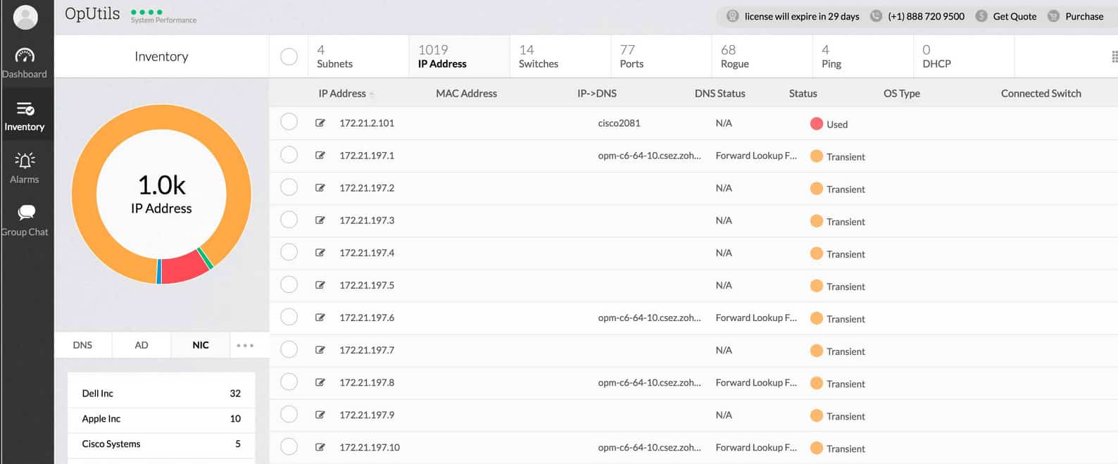Image resolution: width=1118 pixels, height=464 pixels.
Task: Edit the 172.21.197.10 row via pencil icon
Action: [x=320, y=446]
